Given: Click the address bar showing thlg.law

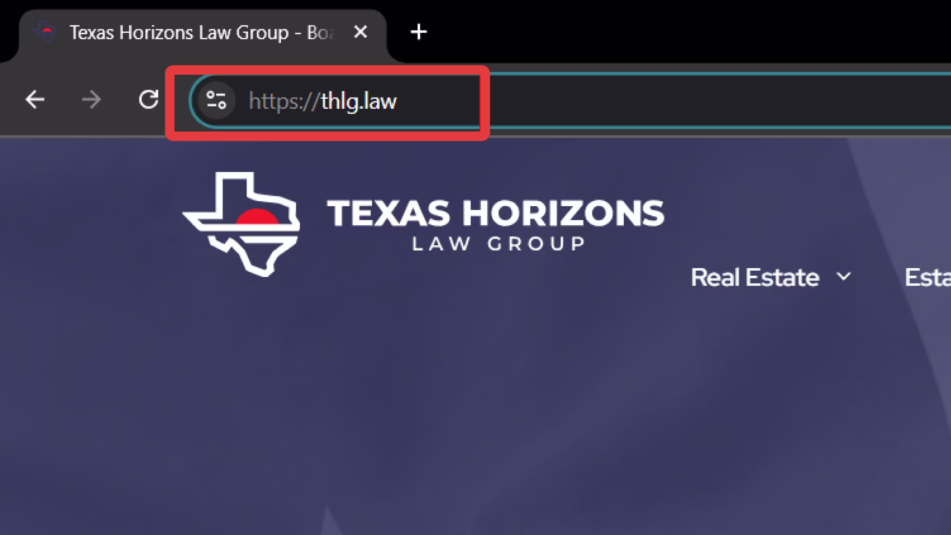Looking at the screenshot, I should (x=570, y=101).
